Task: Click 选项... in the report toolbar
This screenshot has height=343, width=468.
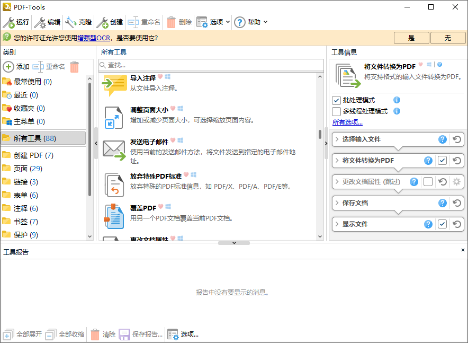Action: coord(183,335)
